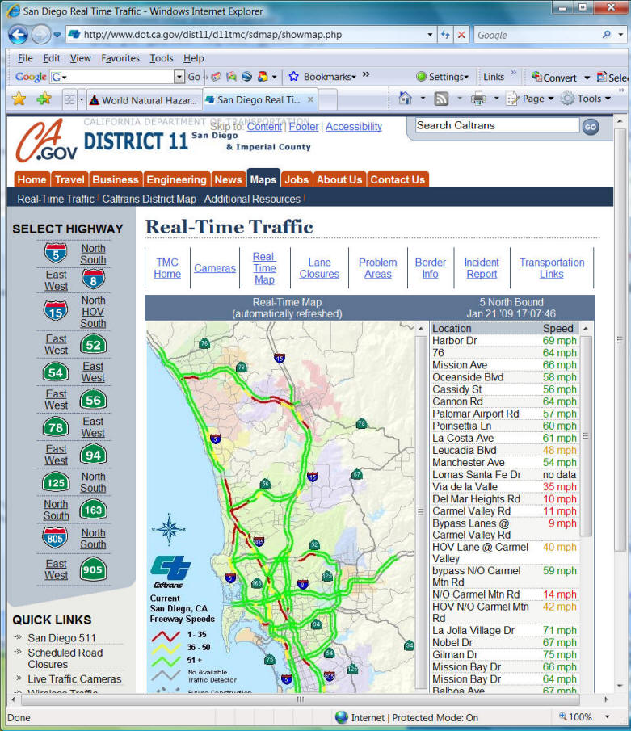This screenshot has width=631, height=731.
Task: Open the Quick Tabs list dropdown arrow
Action: [x=82, y=99]
